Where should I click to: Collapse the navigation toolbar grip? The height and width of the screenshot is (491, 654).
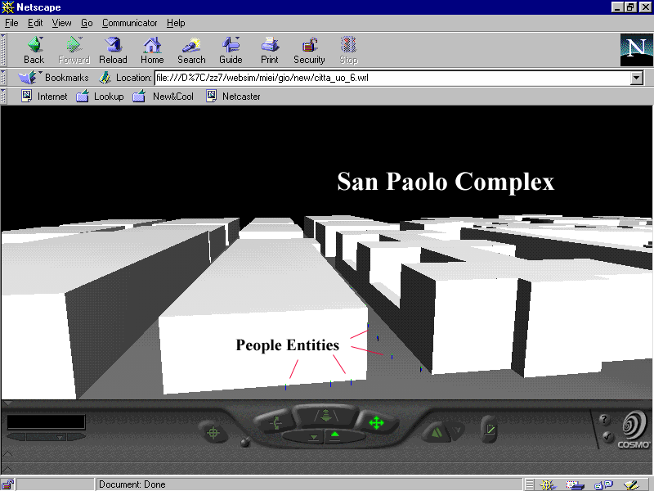[x=3, y=50]
